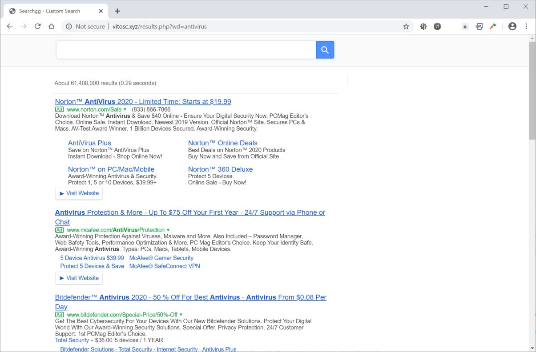This screenshot has width=536, height=352.
Task: Open Norton 360 Deluxe sitelink
Action: tap(220, 169)
